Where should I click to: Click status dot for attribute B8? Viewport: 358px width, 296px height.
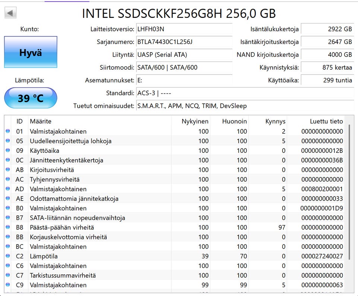(8, 227)
